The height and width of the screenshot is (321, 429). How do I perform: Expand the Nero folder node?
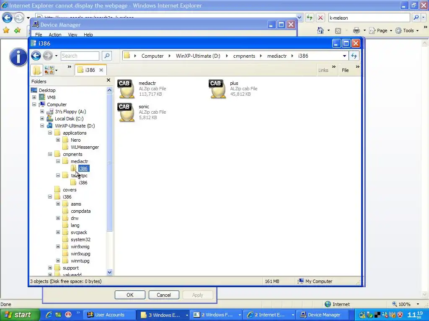(x=58, y=140)
